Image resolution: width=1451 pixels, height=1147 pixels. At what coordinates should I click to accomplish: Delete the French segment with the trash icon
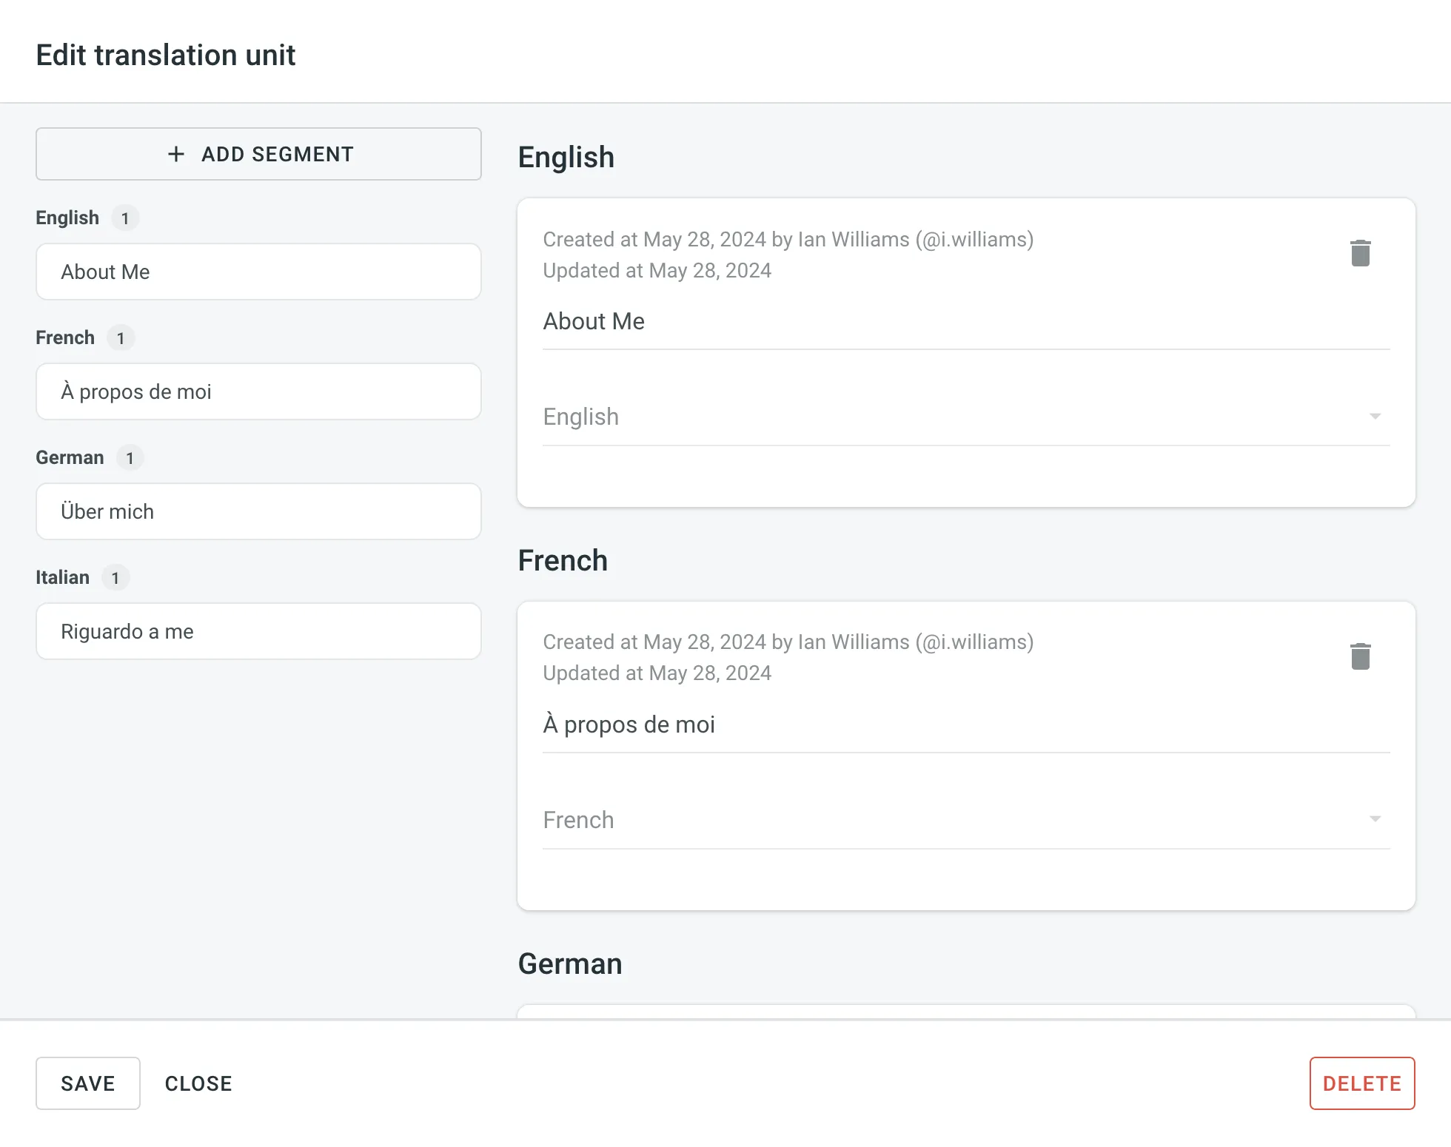click(1360, 656)
